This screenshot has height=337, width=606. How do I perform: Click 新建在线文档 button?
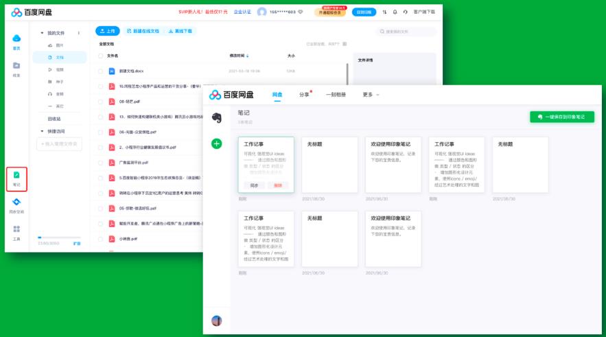click(x=143, y=31)
